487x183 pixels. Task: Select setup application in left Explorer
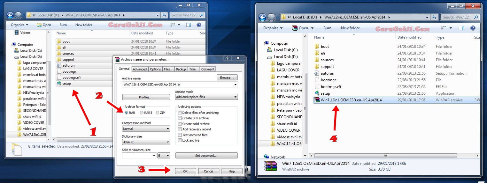(x=66, y=84)
